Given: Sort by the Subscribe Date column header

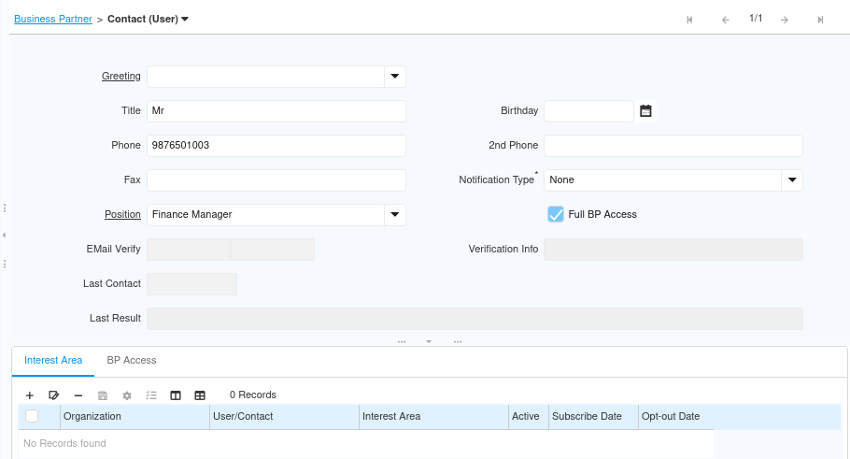Looking at the screenshot, I should (593, 417).
